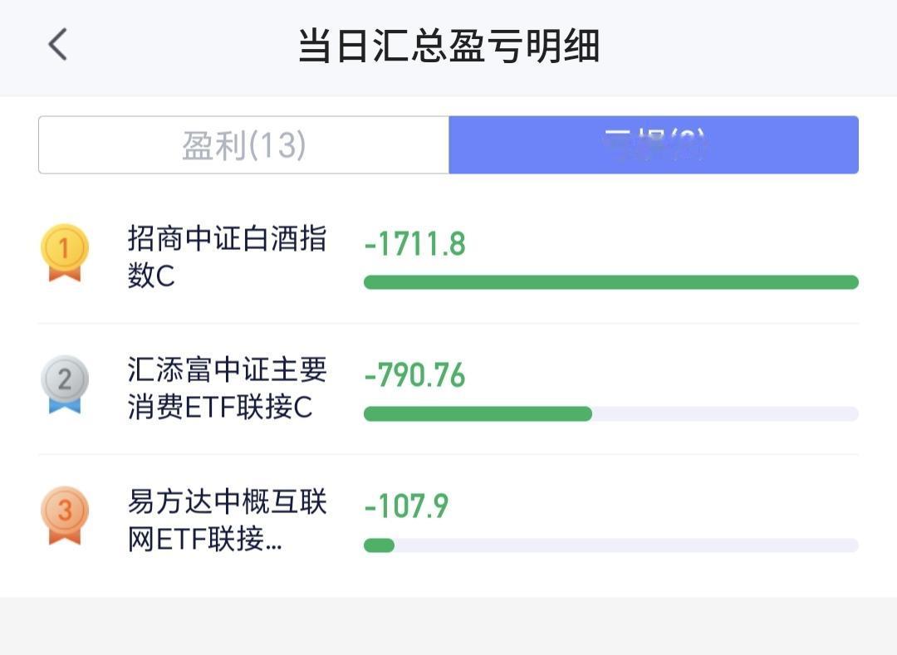Click the gold rank 1 medal
897x655 pixels.
[65, 252]
